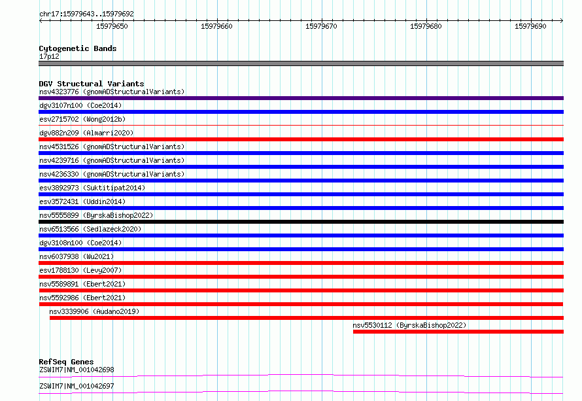This screenshot has height=401, width=582.
Task: Click the short red nsv5530112 bar
Action: [x=458, y=332]
